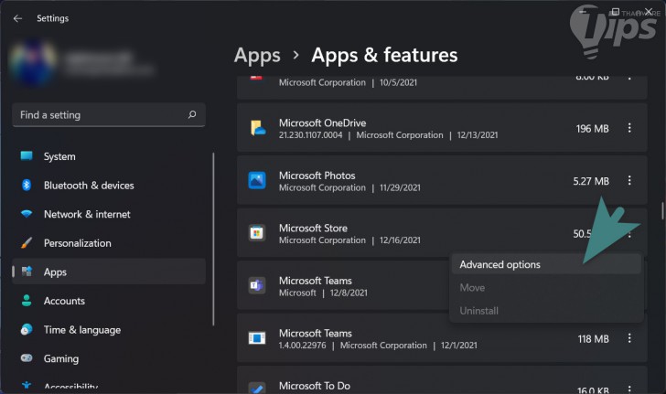This screenshot has height=394, width=666.
Task: Click the Apps sidebar icon
Action: [27, 272]
